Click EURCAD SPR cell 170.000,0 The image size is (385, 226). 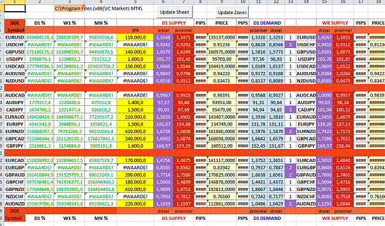136,160
